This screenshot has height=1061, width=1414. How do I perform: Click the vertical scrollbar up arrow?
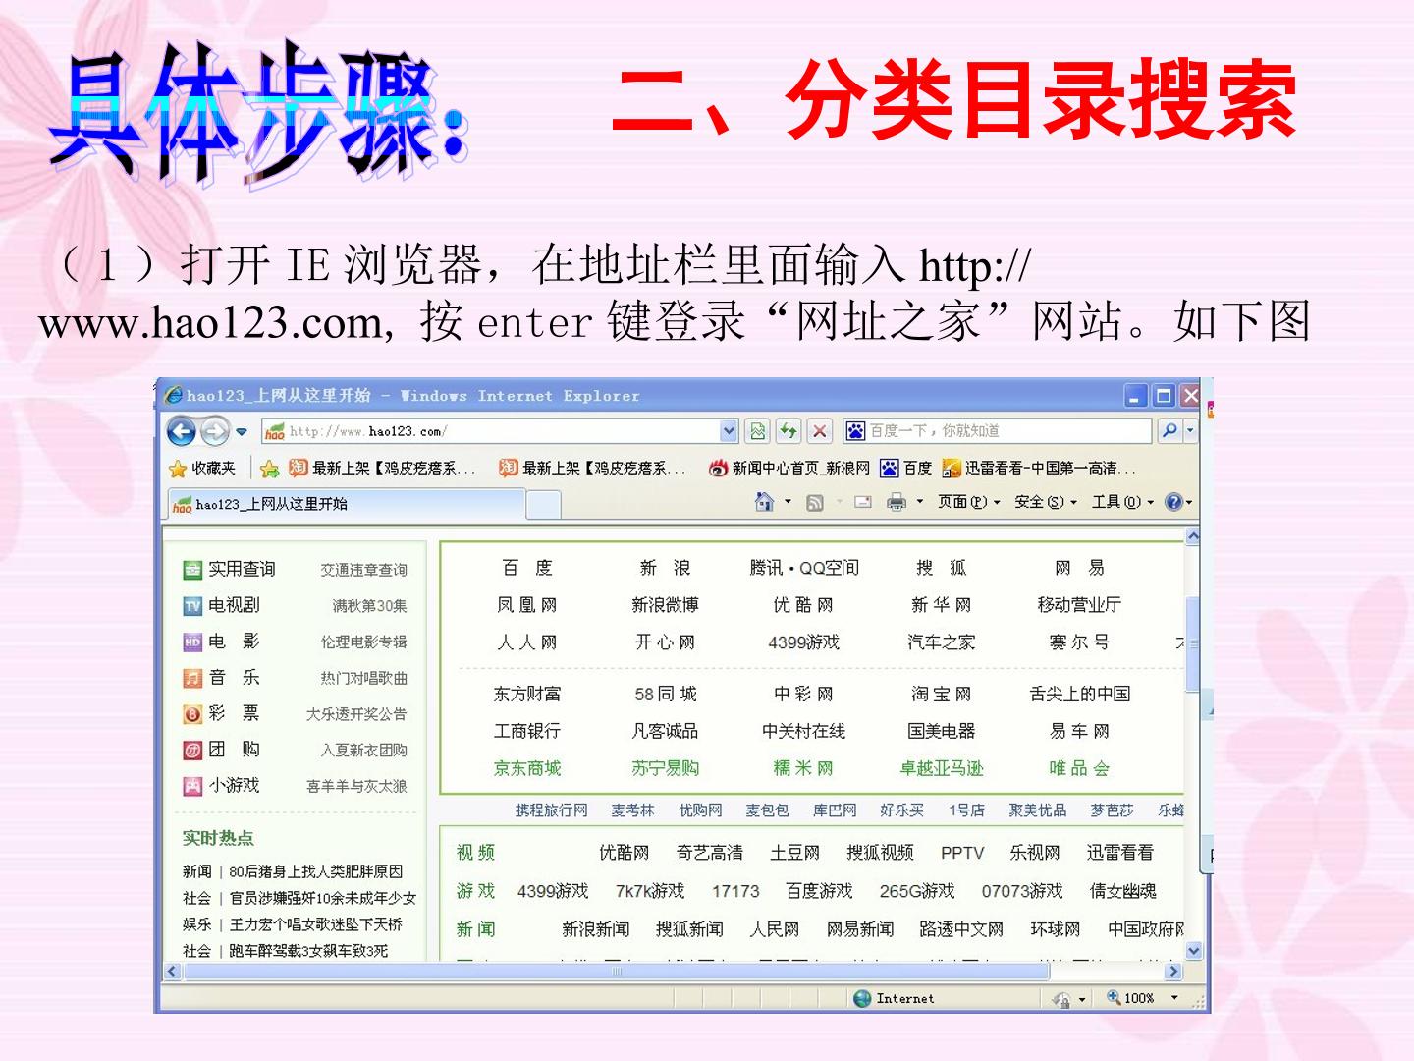(x=1193, y=536)
